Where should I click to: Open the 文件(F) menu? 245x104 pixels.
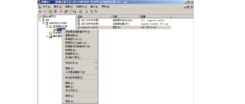point(46,7)
